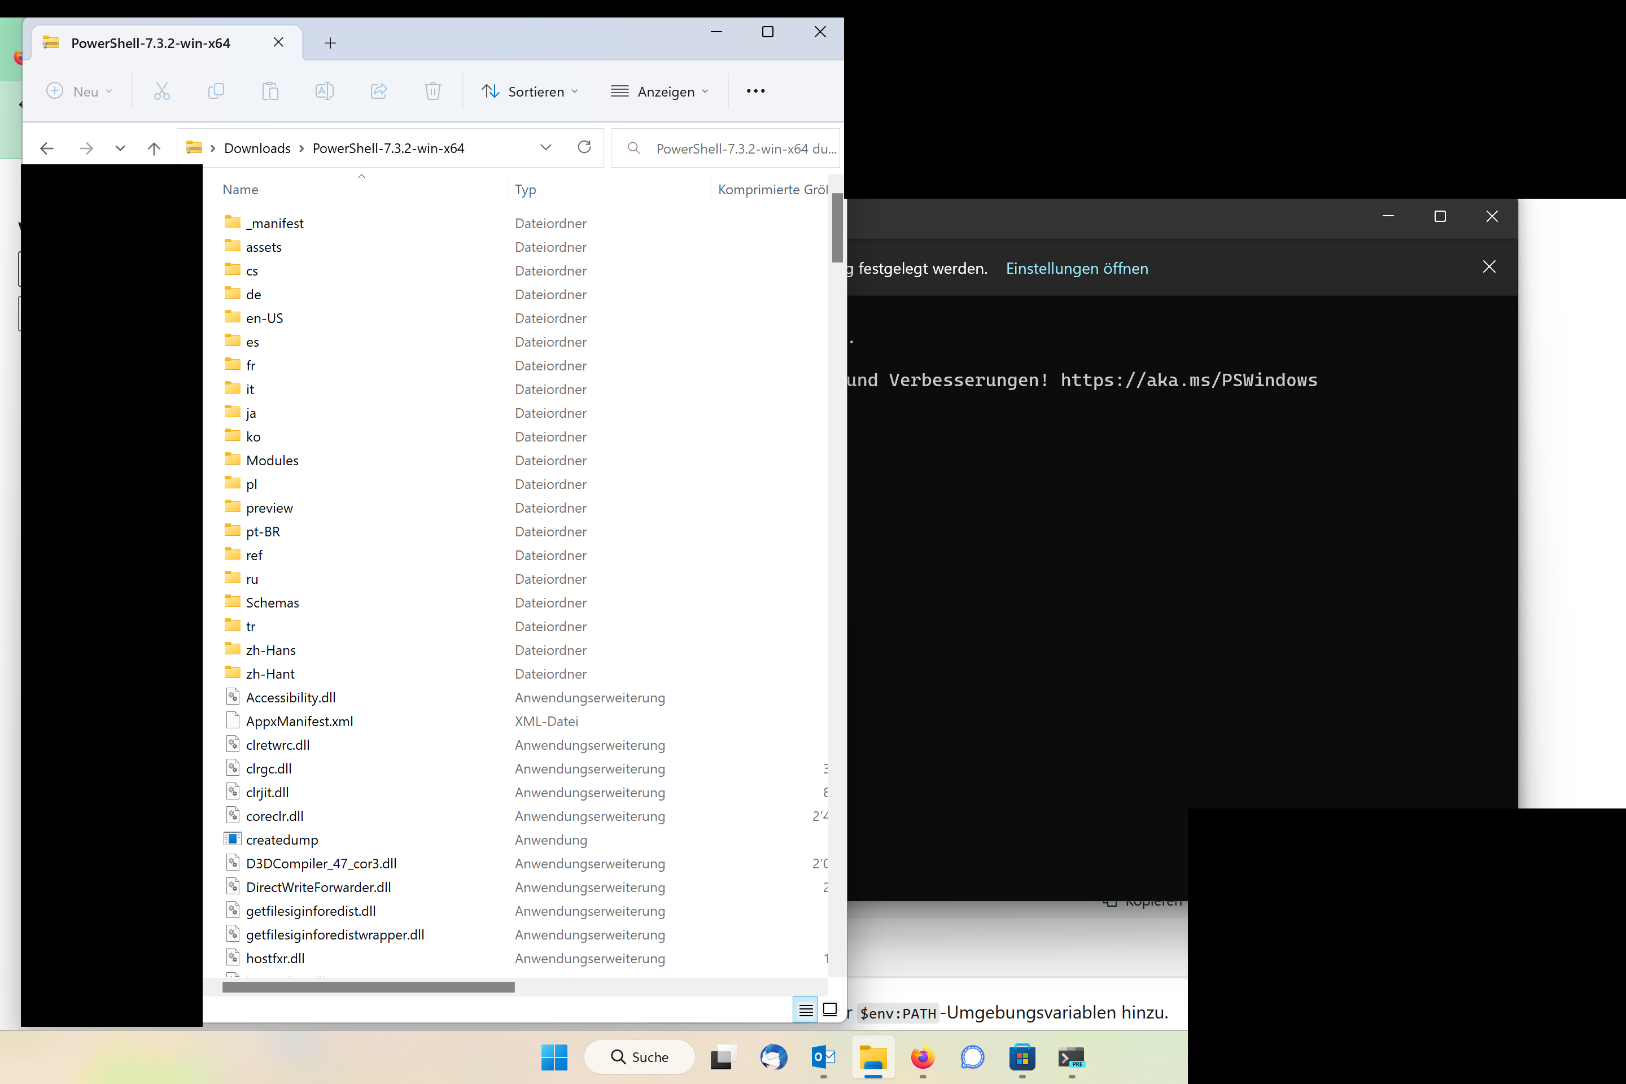Screen dimensions: 1626x1084
Task: Select the ref folder
Action: point(253,555)
